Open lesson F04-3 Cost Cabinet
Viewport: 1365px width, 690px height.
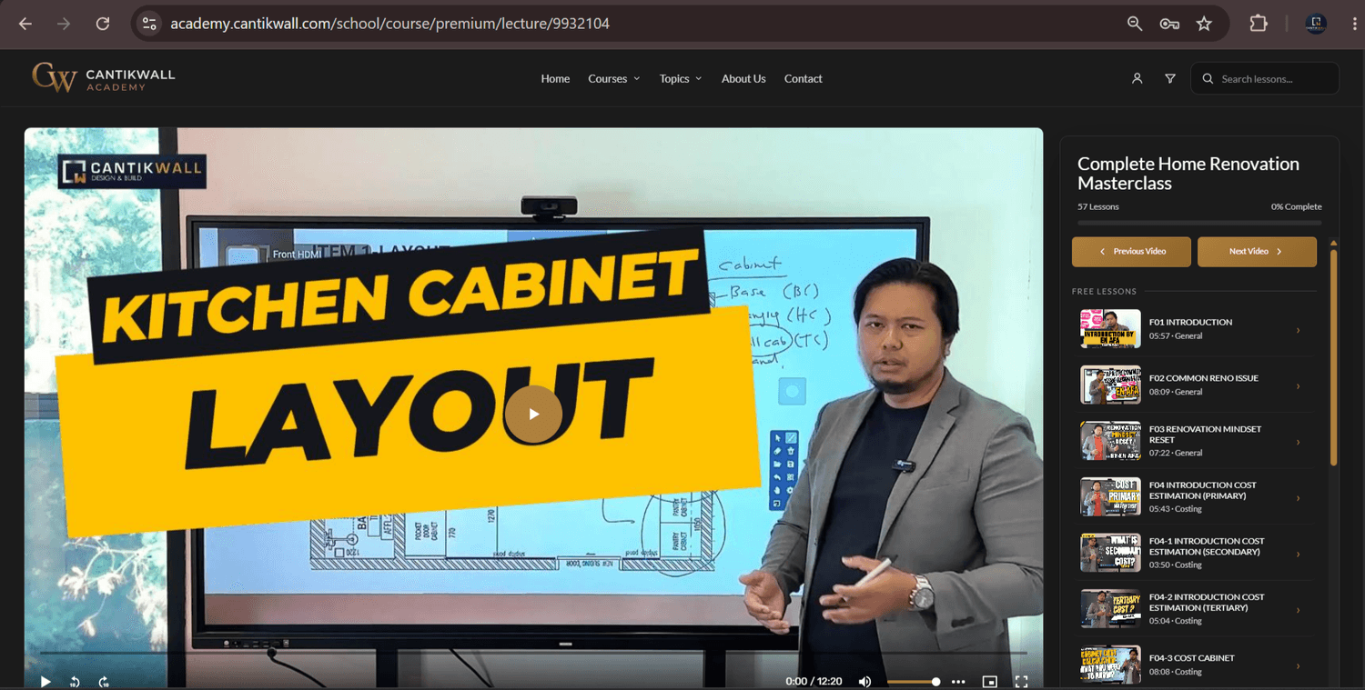[1196, 665]
